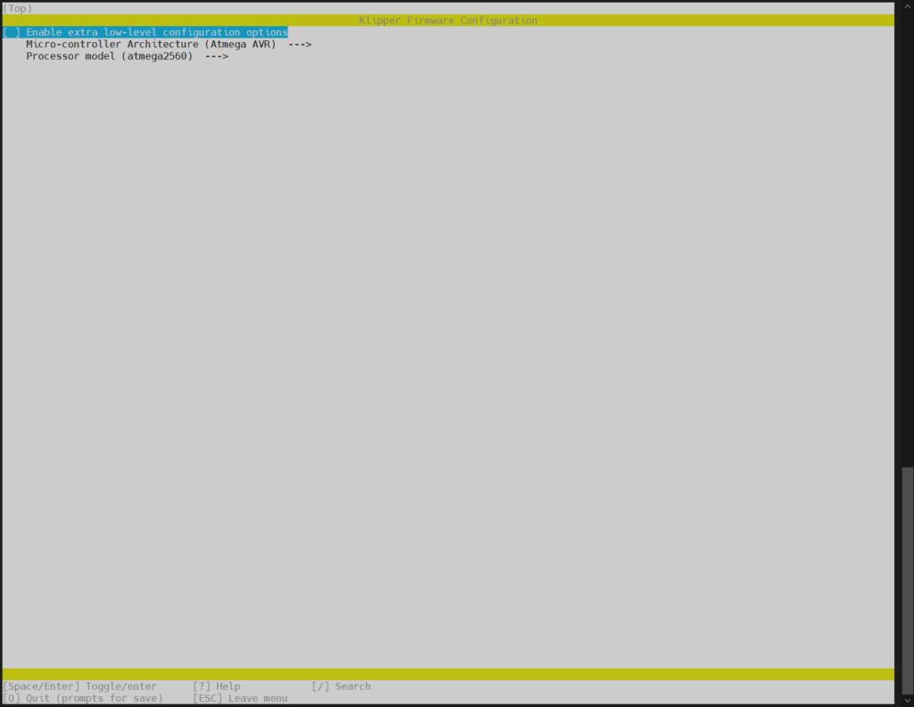Click the [Q] Quit (prompts for save) hint
Screen dimensions: 914x707
[x=83, y=698]
